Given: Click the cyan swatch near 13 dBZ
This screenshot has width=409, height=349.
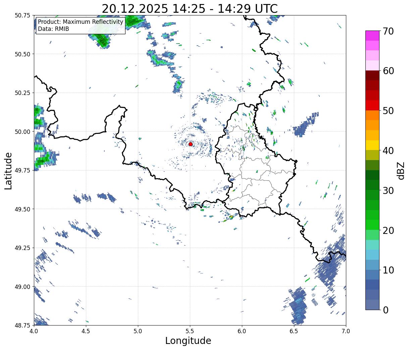Looking at the screenshot, I should 372,255.
